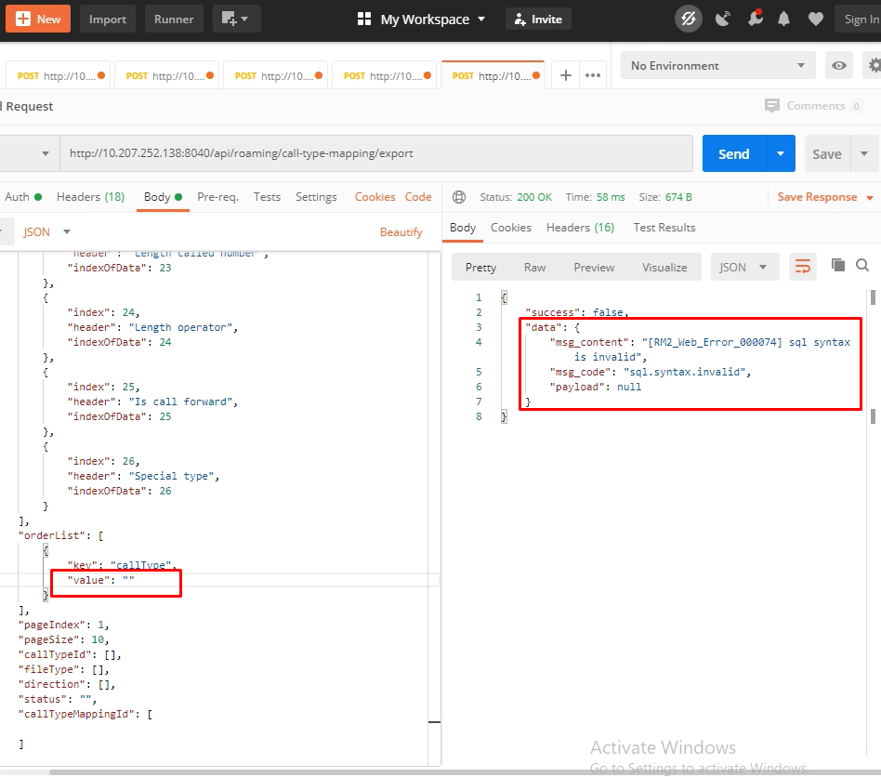
Task: Toggle line wrap in response viewer
Action: coord(801,268)
